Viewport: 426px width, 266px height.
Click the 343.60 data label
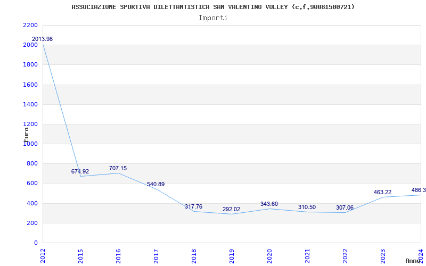[x=269, y=204]
